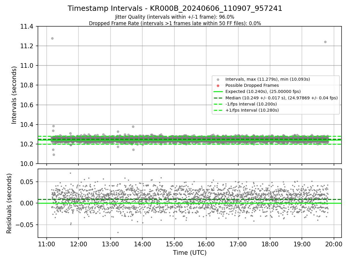Image resolution: width=350 pixels, height=263 pixels.
Task: Click the 'Time (UTC)' x-axis label
Action: tap(190, 253)
